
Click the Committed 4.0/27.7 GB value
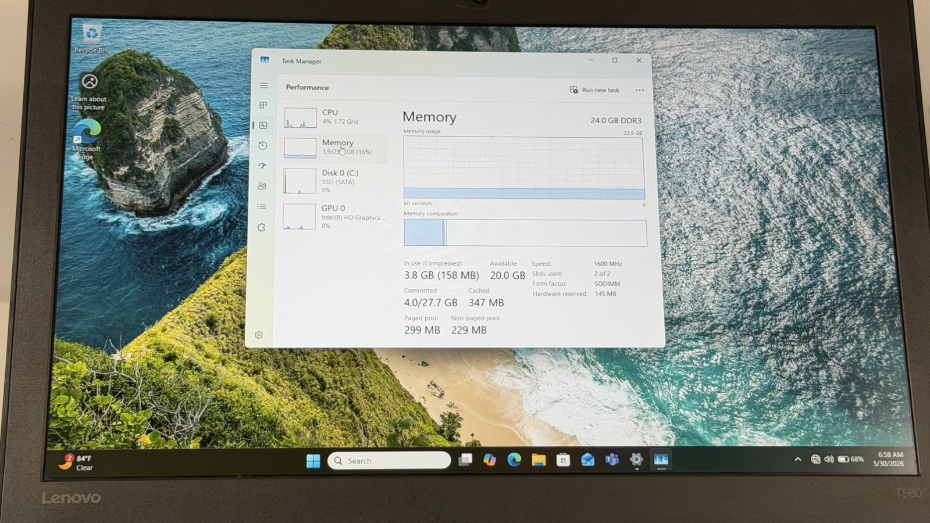coord(430,303)
